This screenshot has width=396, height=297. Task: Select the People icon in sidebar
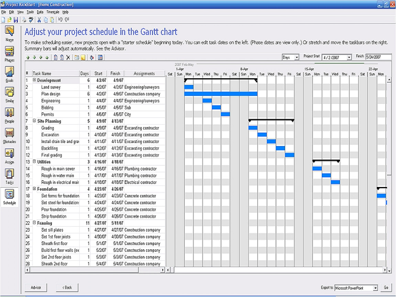point(9,113)
